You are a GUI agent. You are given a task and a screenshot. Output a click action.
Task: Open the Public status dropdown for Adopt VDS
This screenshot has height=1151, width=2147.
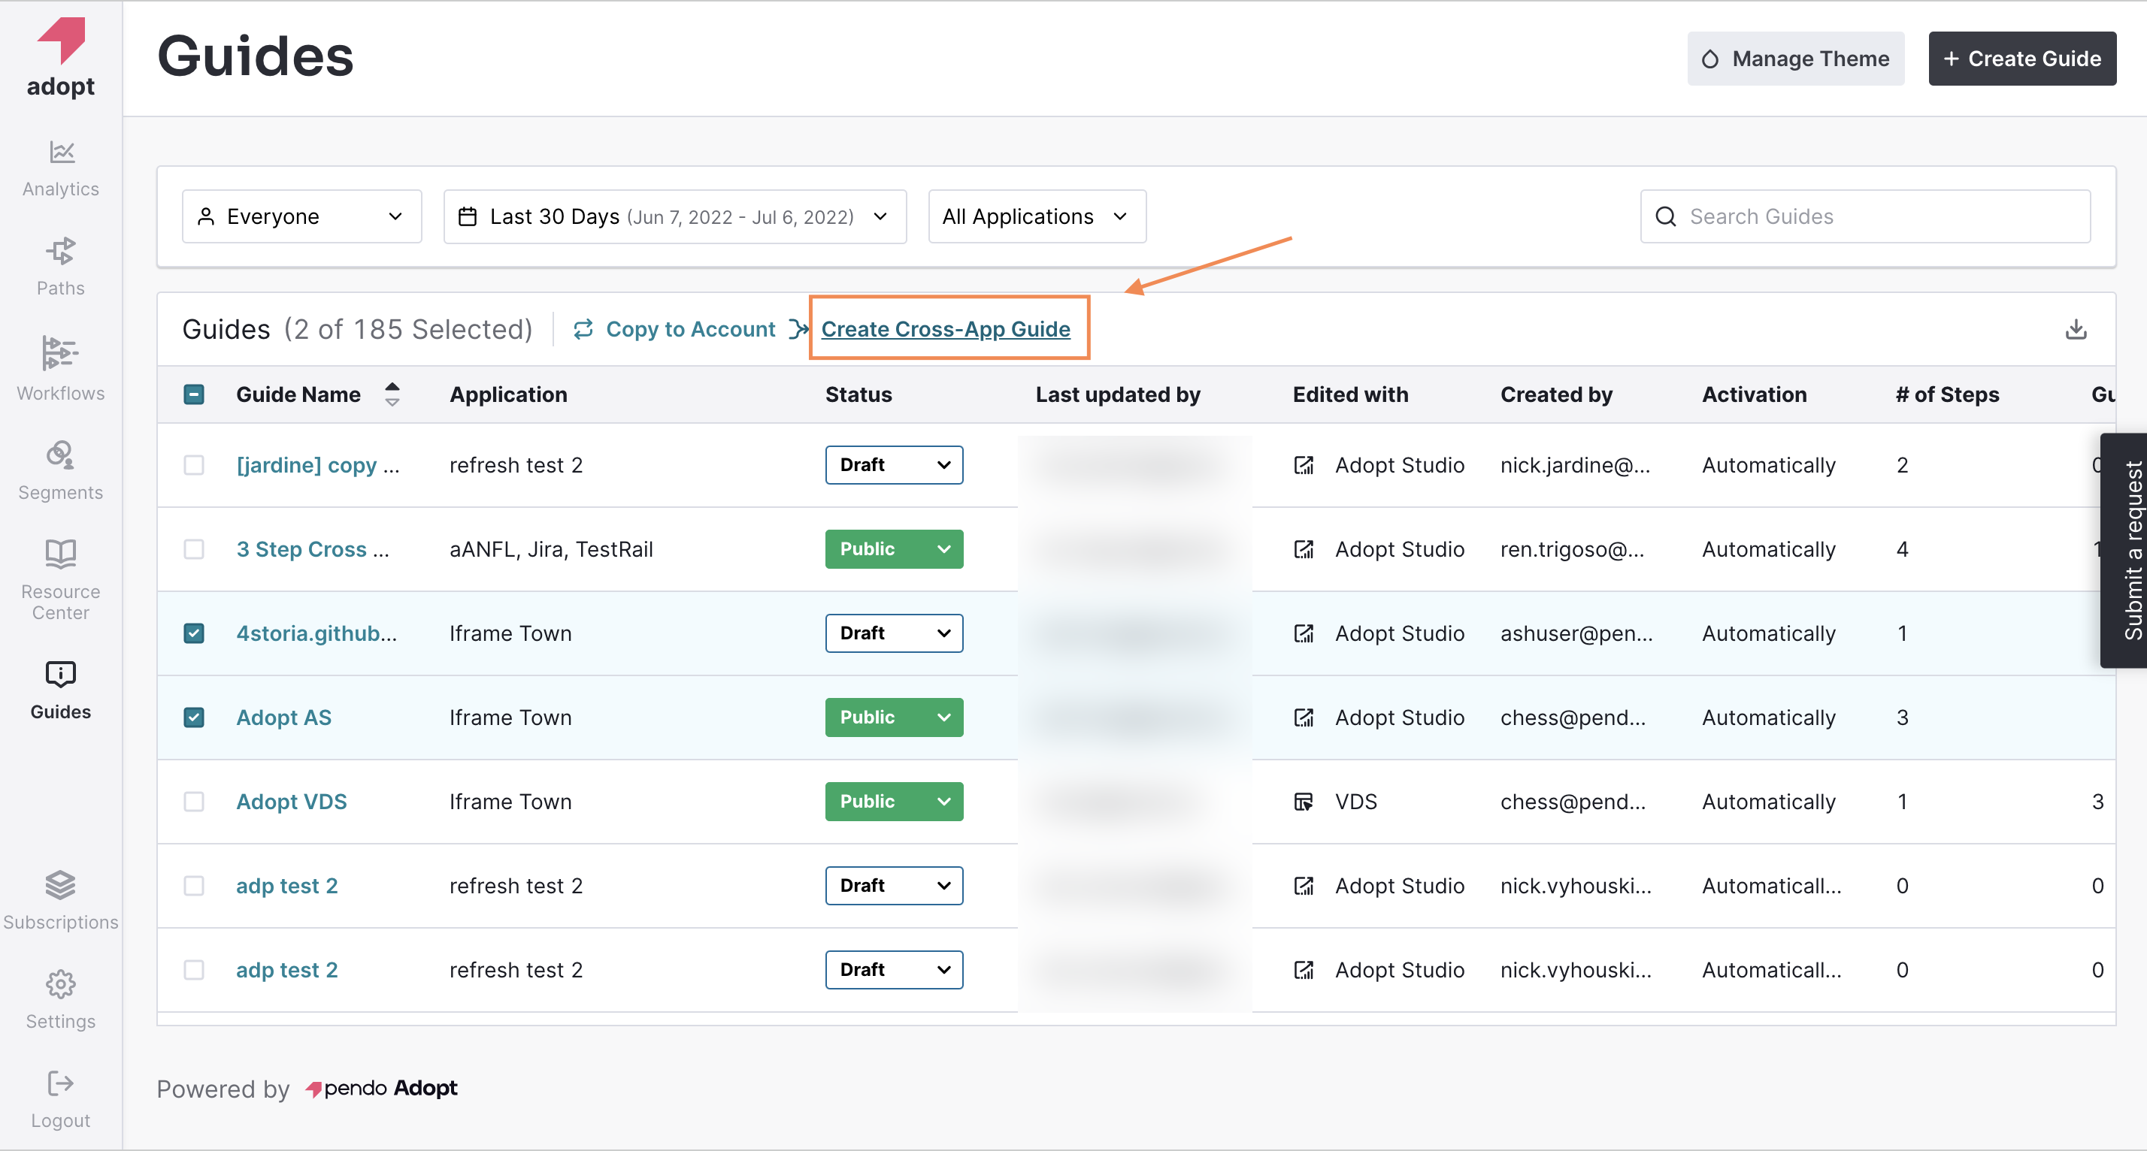coord(895,801)
